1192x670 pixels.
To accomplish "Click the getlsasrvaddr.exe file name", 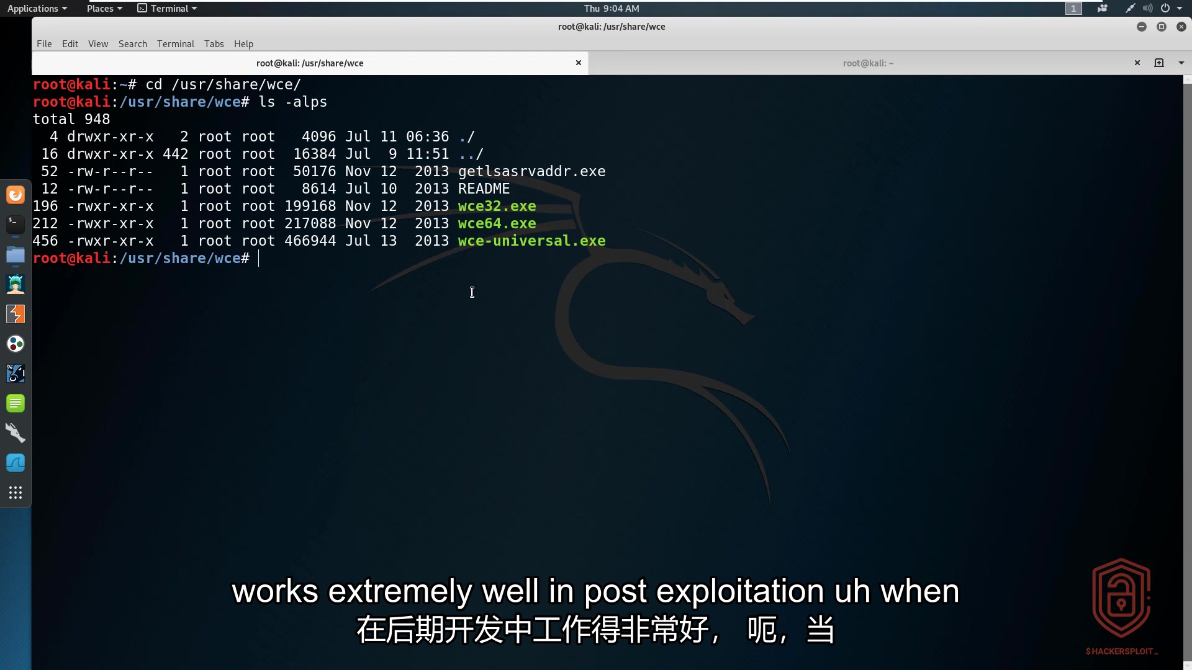I will click(x=531, y=171).
